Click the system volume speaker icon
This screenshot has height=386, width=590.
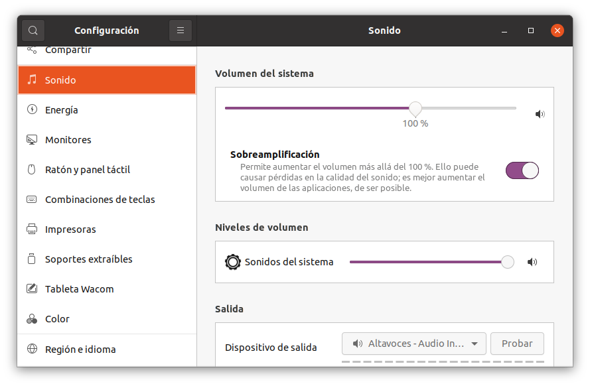540,114
